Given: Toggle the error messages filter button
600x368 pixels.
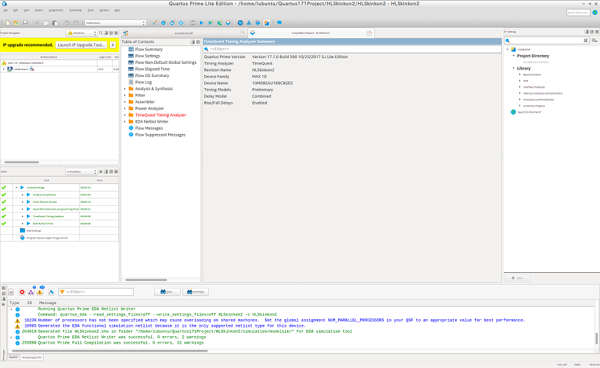Looking at the screenshot, I should pyautogui.click(x=22, y=292).
